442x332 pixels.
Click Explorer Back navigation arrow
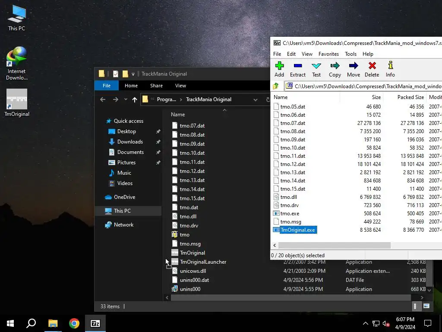pyautogui.click(x=103, y=99)
